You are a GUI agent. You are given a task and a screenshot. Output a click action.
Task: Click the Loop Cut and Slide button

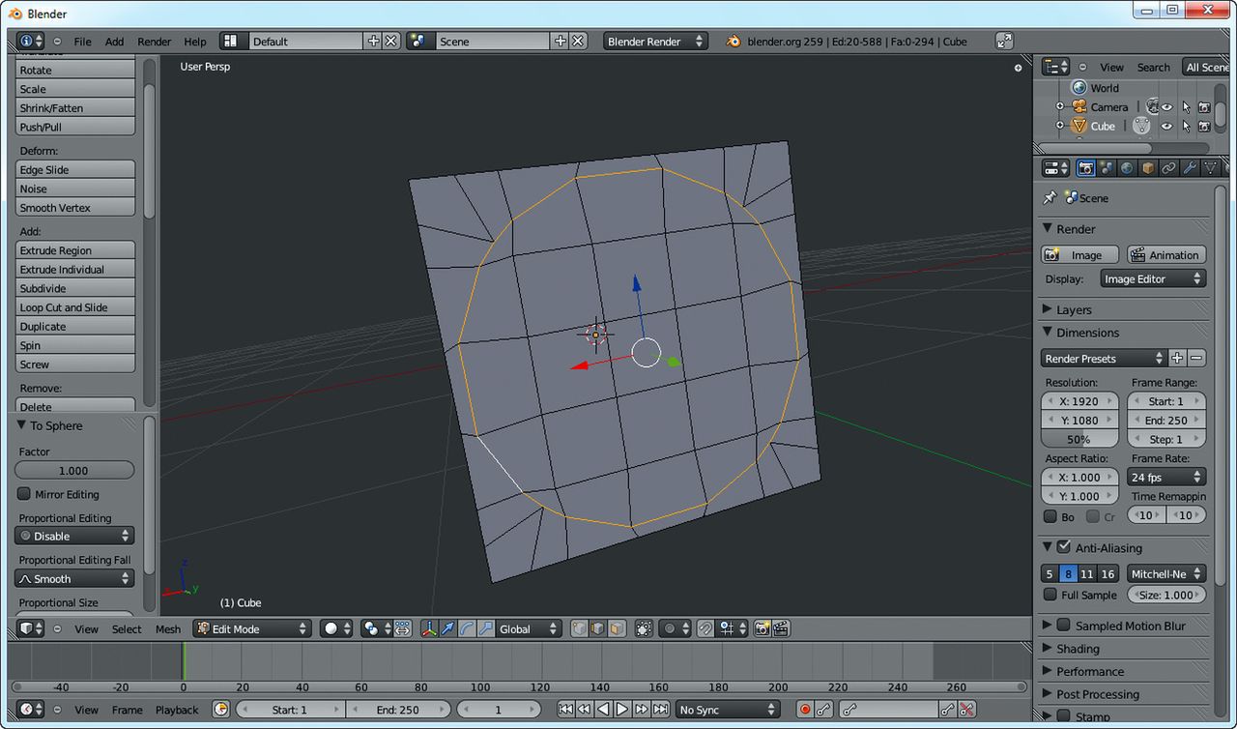click(75, 307)
